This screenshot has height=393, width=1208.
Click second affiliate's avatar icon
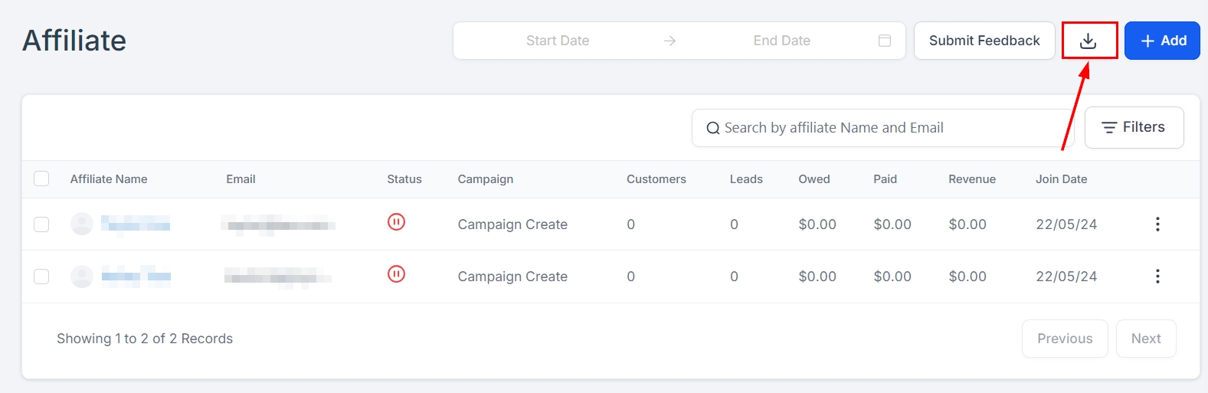pos(82,276)
